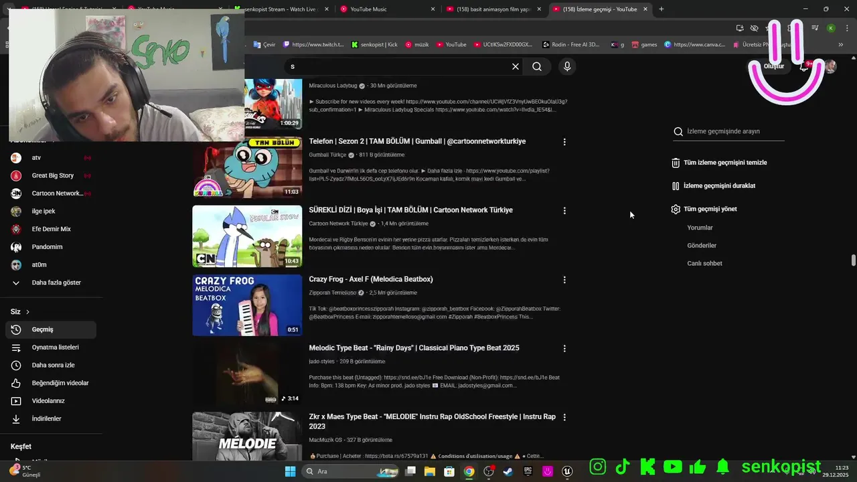This screenshot has height=482, width=857.
Task: Open the YouTube account avatar menu
Action: point(830,66)
